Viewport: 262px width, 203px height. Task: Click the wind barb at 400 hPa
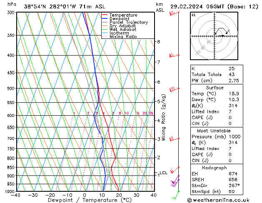[x=173, y=55]
